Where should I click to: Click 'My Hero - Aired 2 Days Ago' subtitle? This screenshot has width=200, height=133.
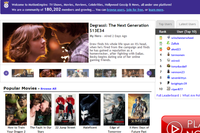pos(108,36)
